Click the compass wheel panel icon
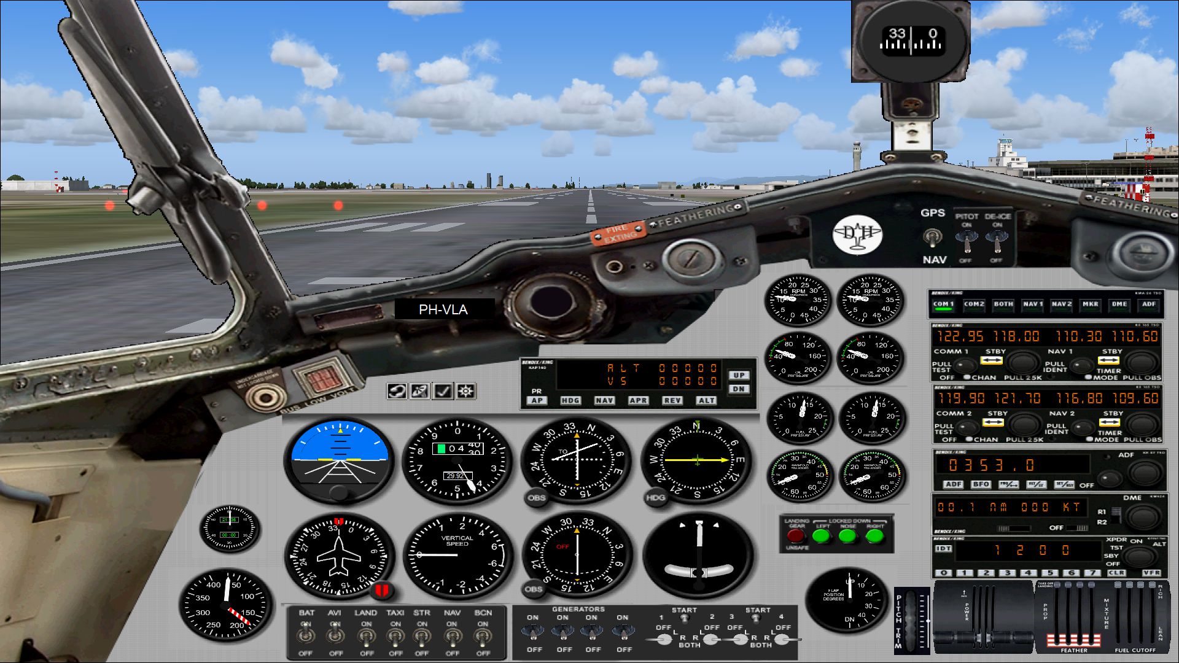The height and width of the screenshot is (663, 1179). (x=465, y=391)
